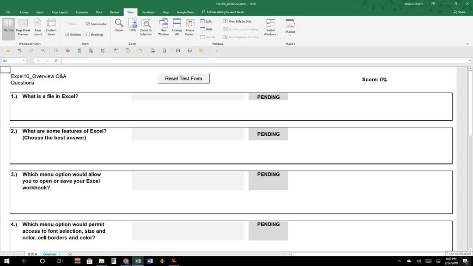Switch to the Home tab
Image resolution: width=473 pixels, height=266 pixels.
point(24,12)
